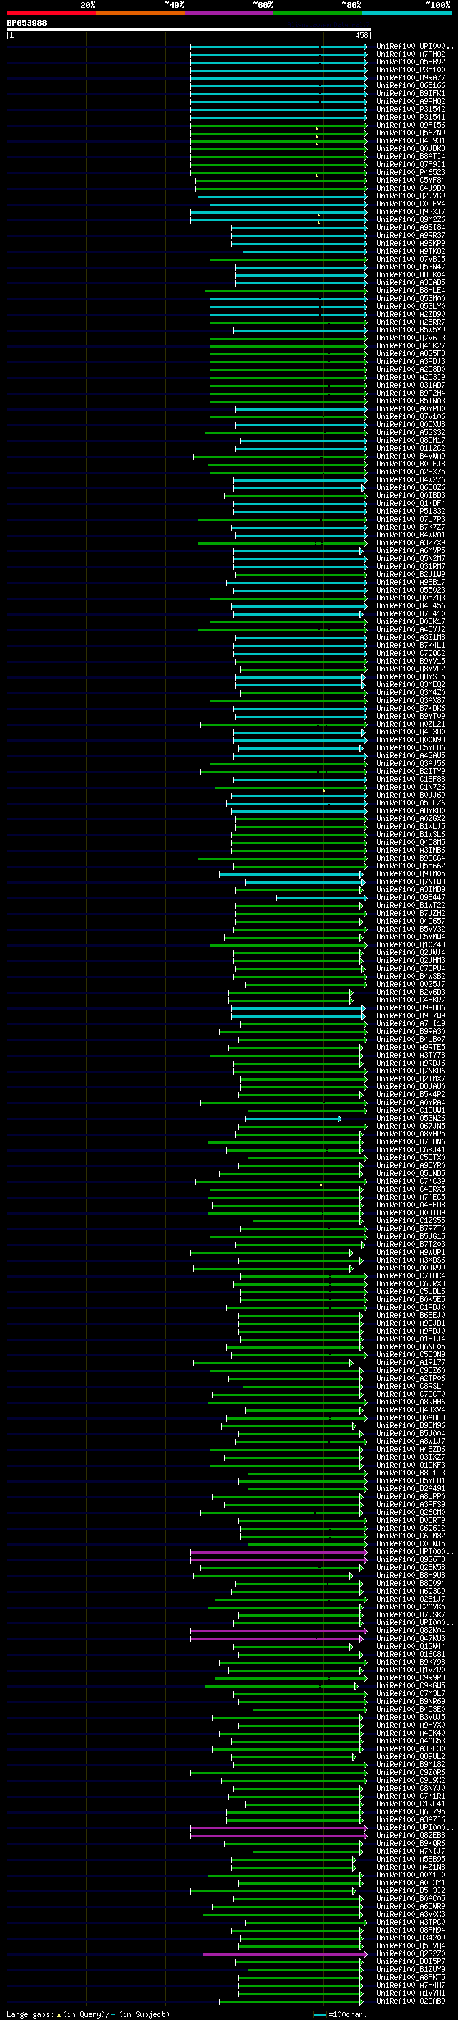Click the cyan alignment bar for A9TKQ2
The image size is (458, 2020).
303,252
